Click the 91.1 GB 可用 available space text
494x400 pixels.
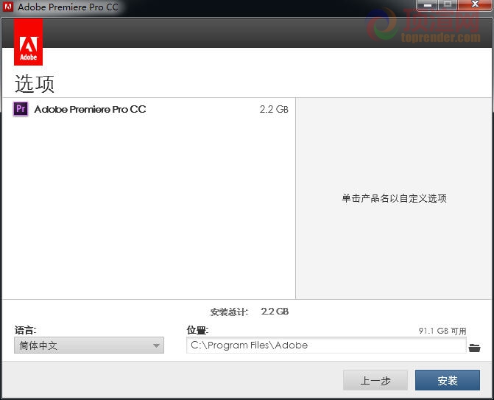[x=442, y=331]
